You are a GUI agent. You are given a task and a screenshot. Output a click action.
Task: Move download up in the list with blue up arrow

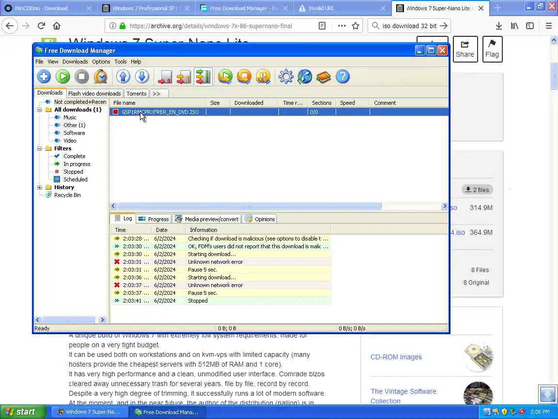click(x=123, y=77)
